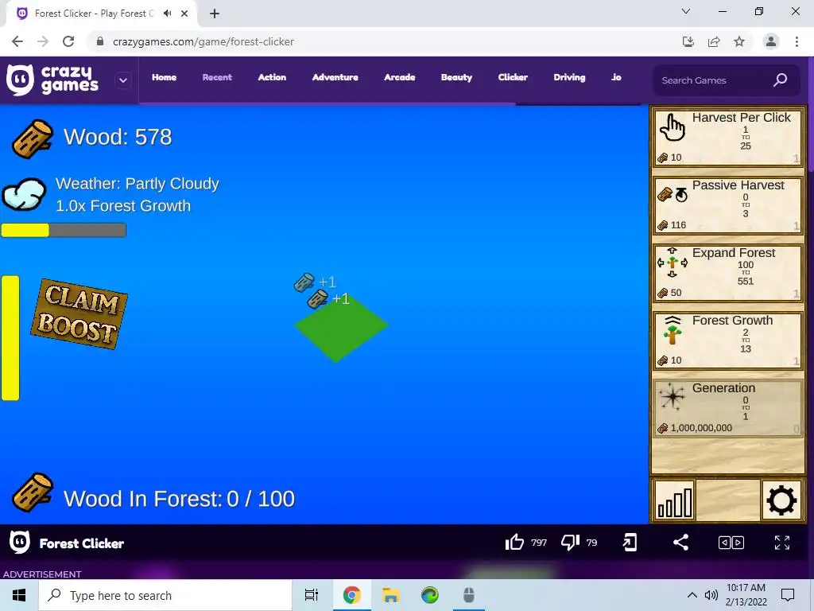Like the game with thumbs up
This screenshot has width=814, height=611.
(x=514, y=543)
